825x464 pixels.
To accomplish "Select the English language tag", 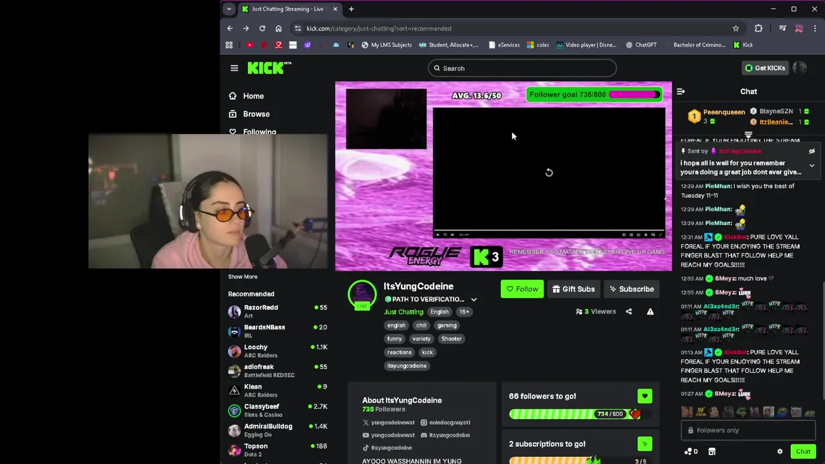I will pos(439,312).
